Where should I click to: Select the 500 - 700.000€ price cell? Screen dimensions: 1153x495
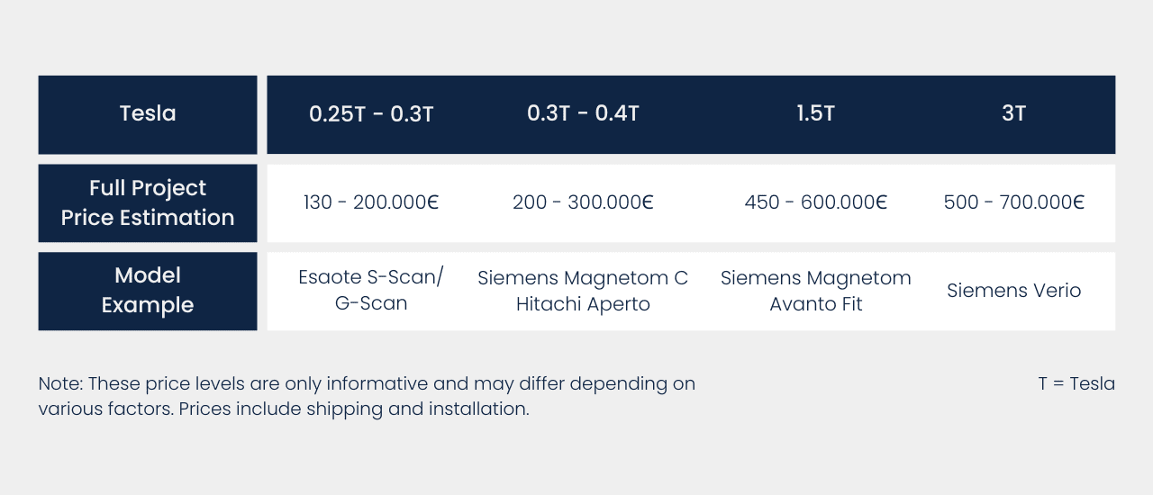pos(1013,202)
